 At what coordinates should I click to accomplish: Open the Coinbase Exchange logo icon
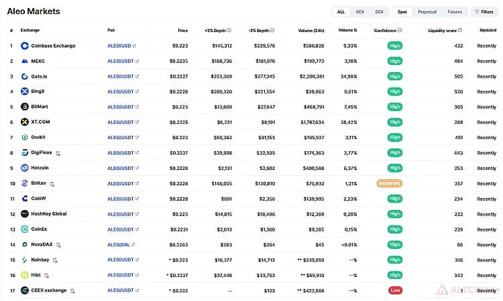point(25,45)
